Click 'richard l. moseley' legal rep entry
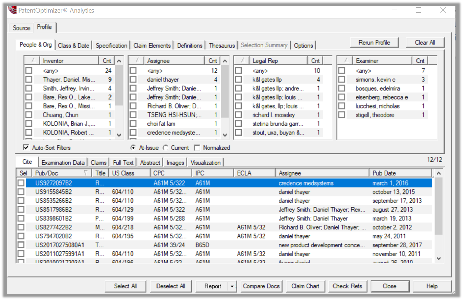 [x=273, y=115]
